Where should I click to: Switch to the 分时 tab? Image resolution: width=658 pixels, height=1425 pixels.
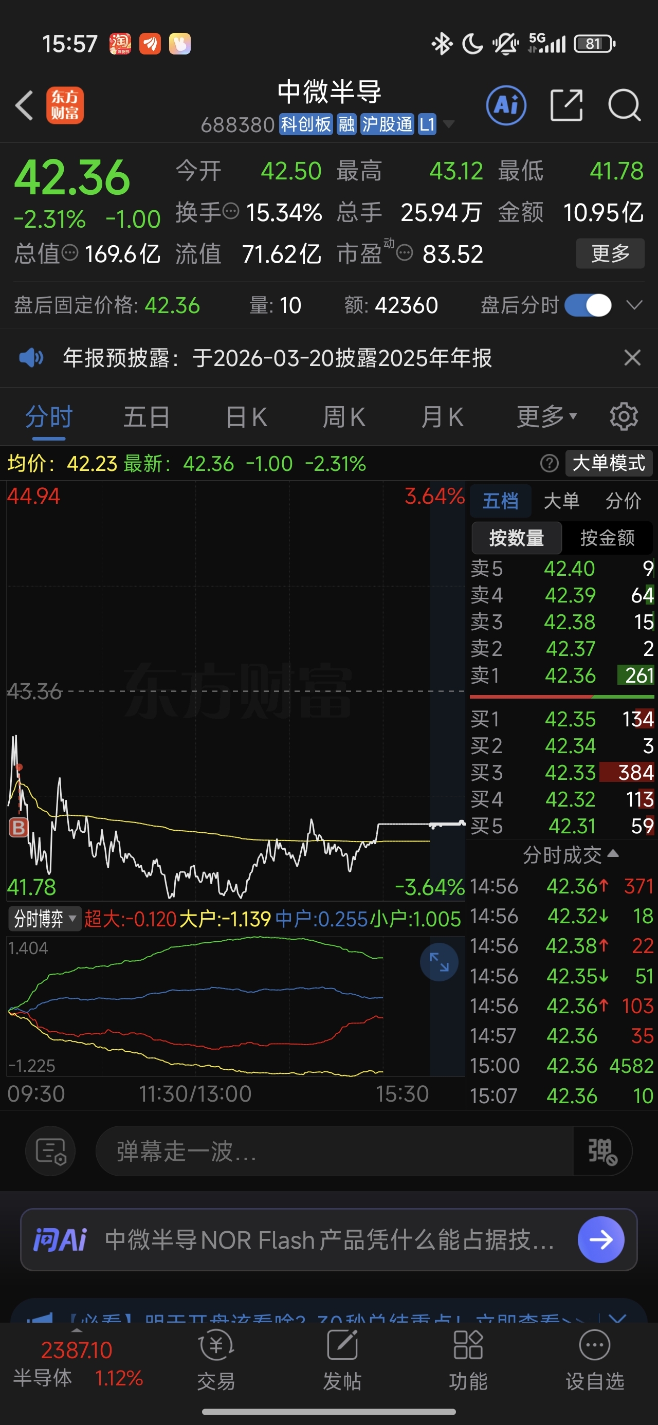(x=49, y=416)
